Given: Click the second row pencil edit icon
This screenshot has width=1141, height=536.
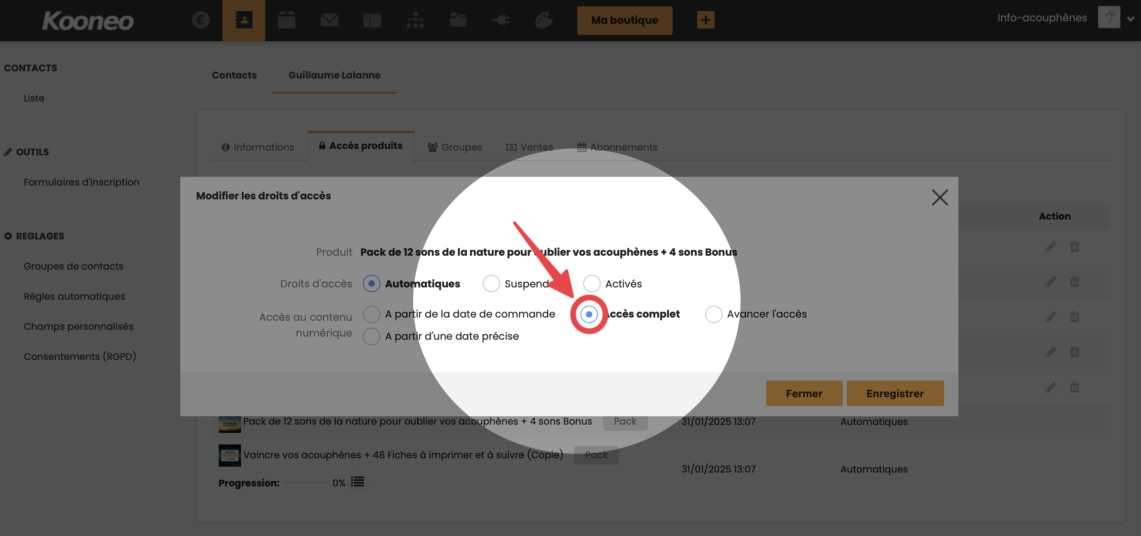Looking at the screenshot, I should 1050,281.
